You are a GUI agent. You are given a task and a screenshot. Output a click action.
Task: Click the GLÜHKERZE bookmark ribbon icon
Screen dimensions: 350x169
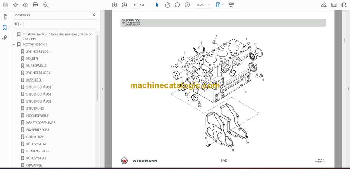(x=23, y=137)
